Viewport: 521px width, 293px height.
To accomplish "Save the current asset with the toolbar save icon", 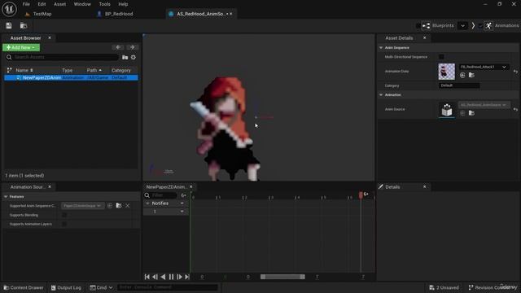I will pyautogui.click(x=9, y=25).
